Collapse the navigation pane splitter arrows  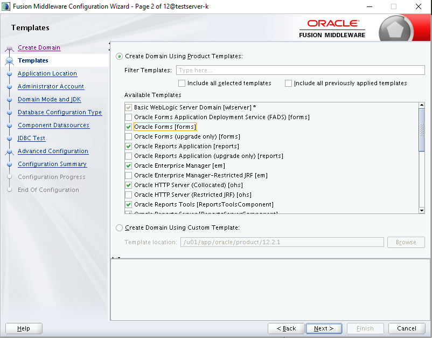pos(109,46)
